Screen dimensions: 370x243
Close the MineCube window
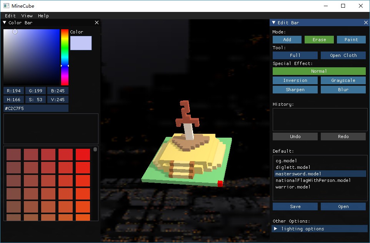click(x=360, y=6)
